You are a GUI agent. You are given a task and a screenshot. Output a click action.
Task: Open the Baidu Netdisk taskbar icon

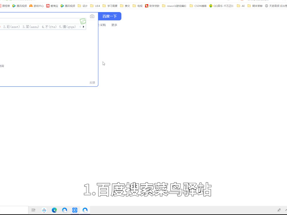(x=44, y=210)
